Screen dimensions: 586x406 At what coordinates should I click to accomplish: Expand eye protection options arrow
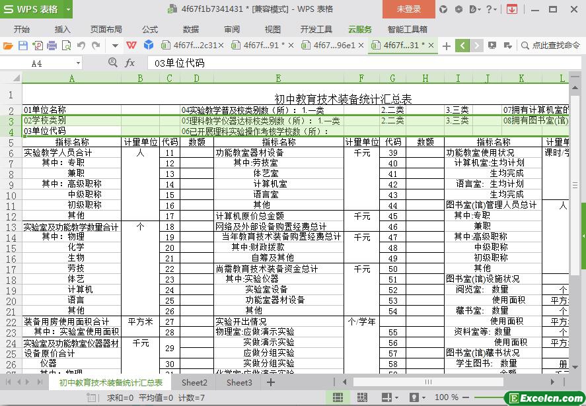[x=424, y=398]
